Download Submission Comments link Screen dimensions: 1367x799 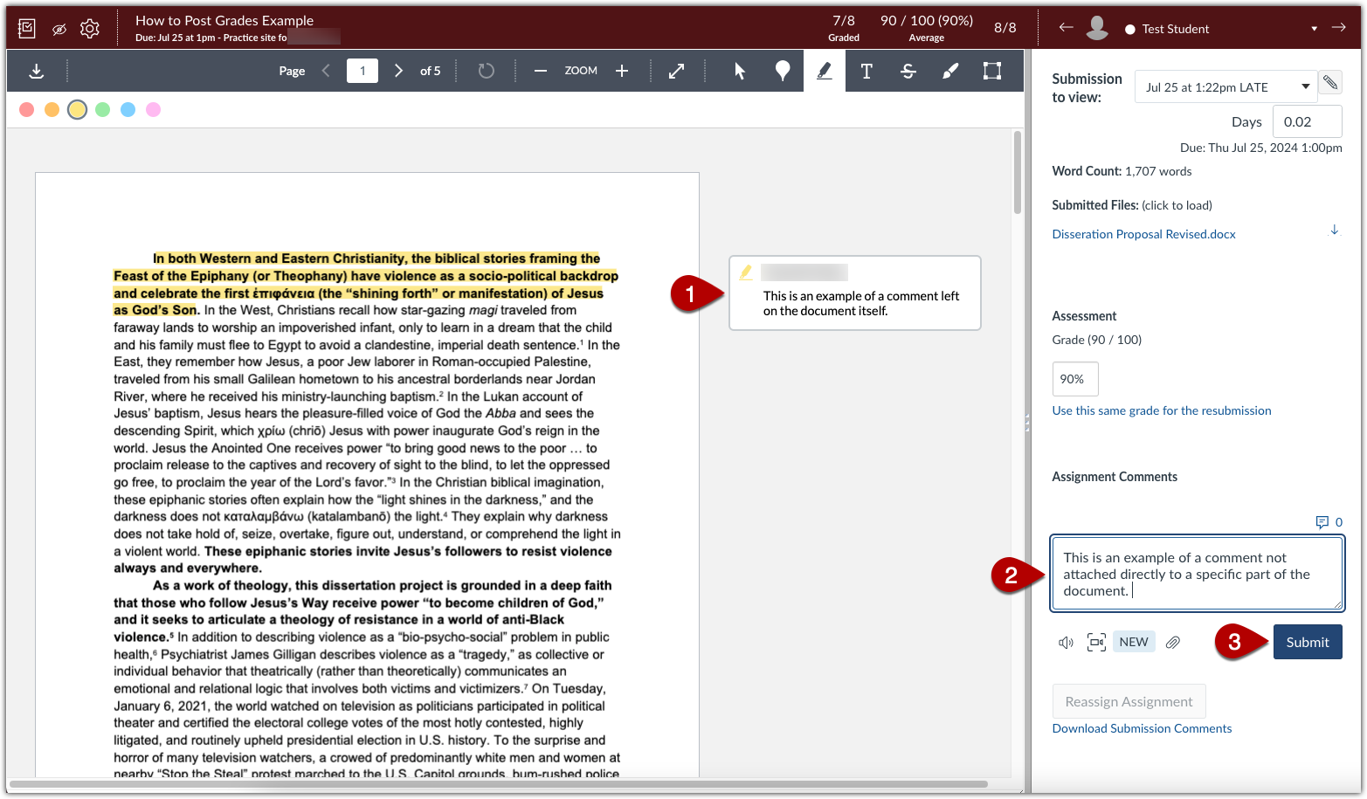(x=1142, y=728)
